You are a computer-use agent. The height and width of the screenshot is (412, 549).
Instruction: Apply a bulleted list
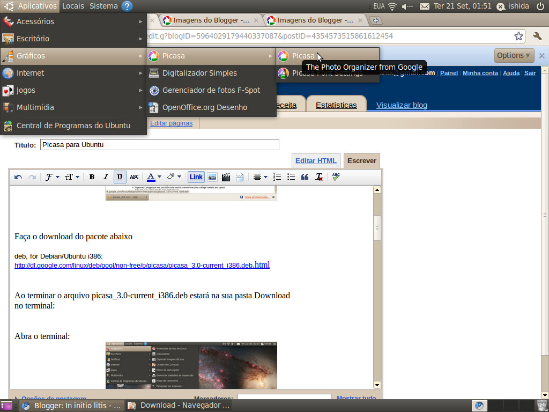tap(291, 177)
